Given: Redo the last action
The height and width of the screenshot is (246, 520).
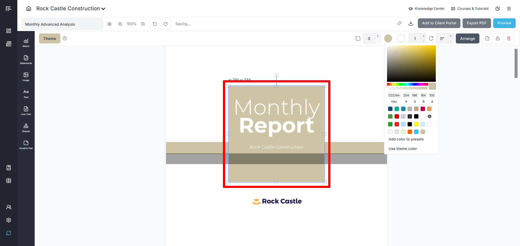Looking at the screenshot, I should [165, 24].
